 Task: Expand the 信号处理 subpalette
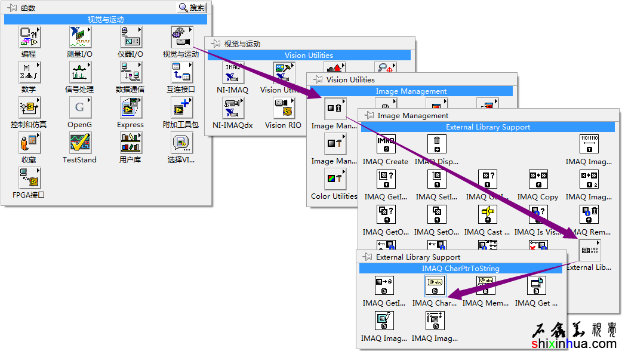point(79,73)
